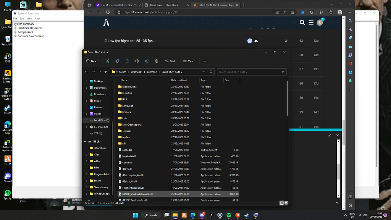The height and width of the screenshot is (220, 391).
Task: Click the Windows Start button
Action: pos(136,215)
